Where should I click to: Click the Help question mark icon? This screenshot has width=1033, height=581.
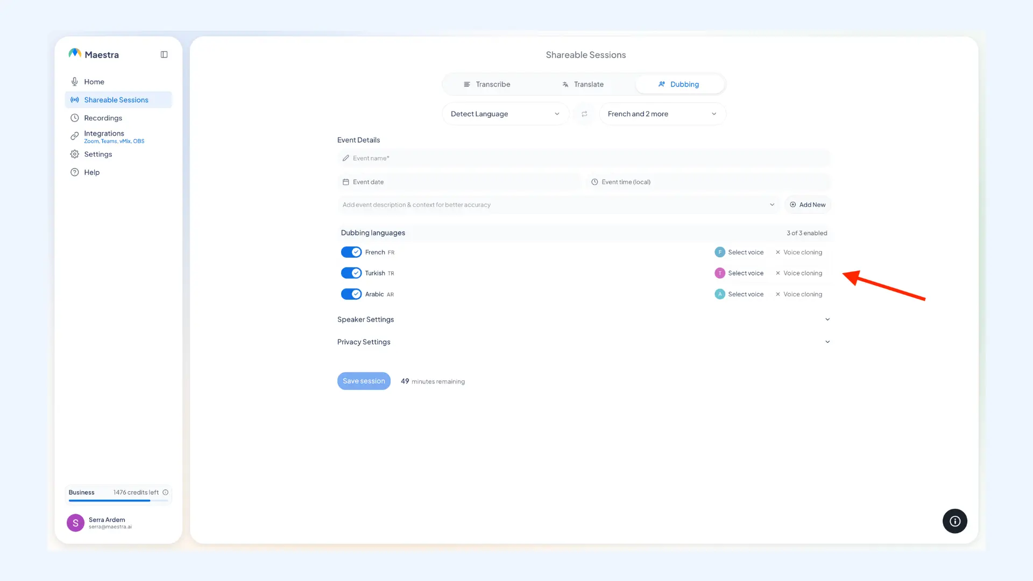[x=75, y=172]
